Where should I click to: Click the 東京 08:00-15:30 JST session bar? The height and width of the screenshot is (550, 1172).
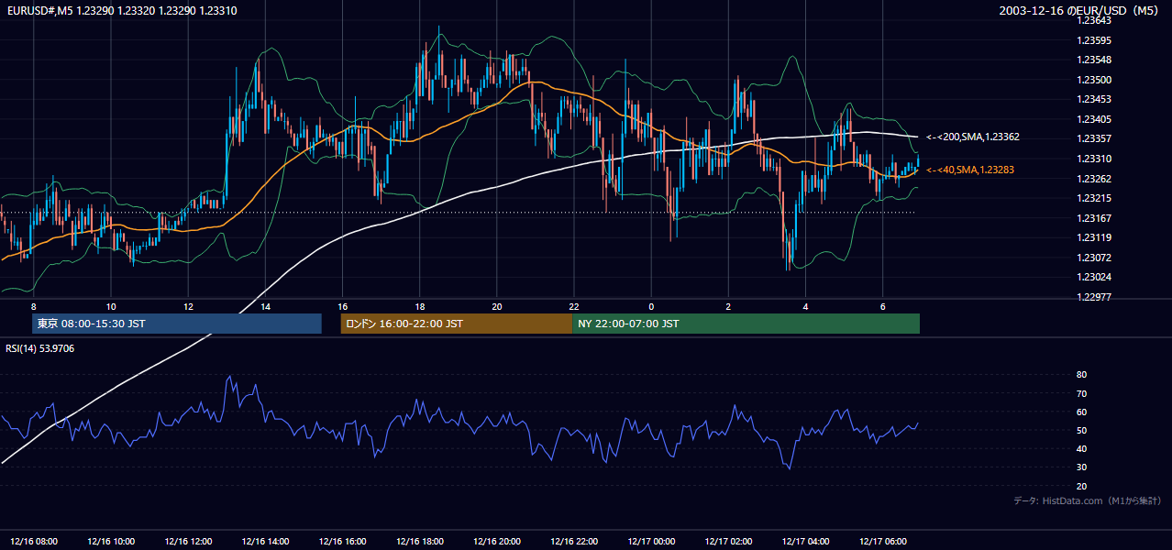[x=176, y=324]
